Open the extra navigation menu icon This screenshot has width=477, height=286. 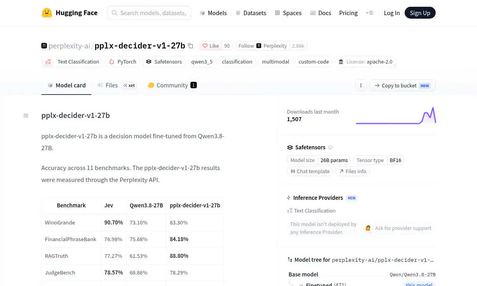[x=369, y=13]
